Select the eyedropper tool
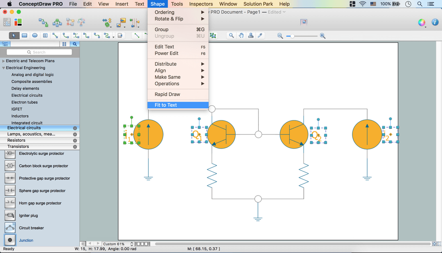 260,36
